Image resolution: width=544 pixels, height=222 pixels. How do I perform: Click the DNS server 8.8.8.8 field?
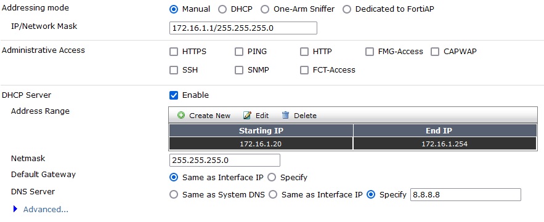tap(466, 195)
